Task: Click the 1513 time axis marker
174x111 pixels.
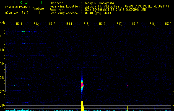Action: (52, 24)
